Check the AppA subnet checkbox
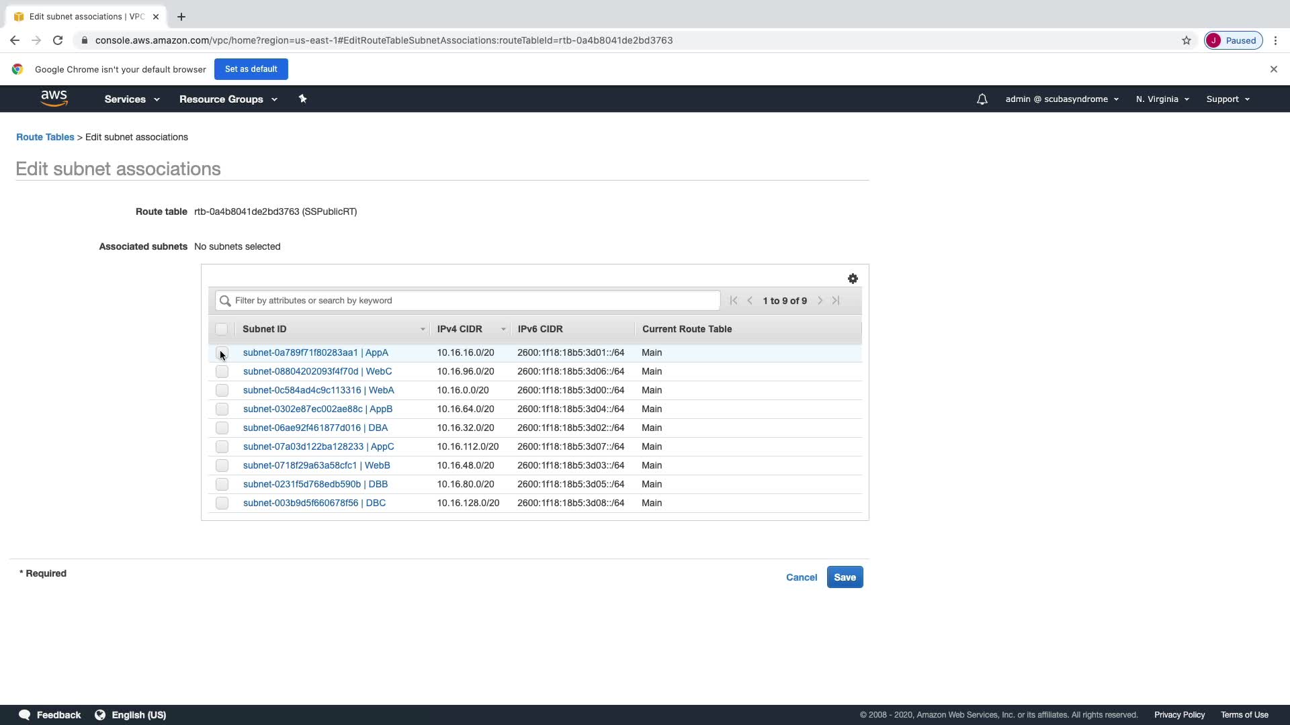 pos(222,352)
